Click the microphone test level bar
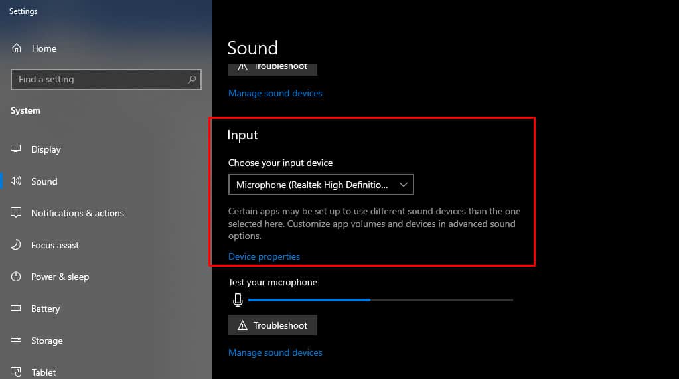This screenshot has width=679, height=379. (380, 300)
